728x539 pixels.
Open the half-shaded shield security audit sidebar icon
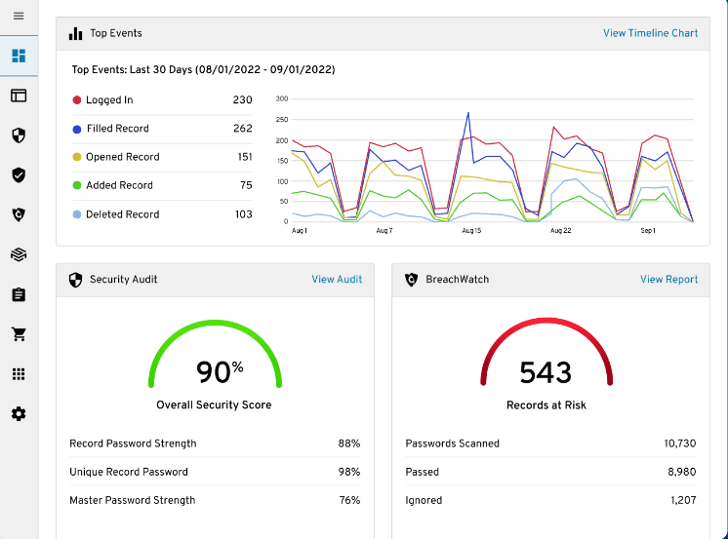pos(19,135)
